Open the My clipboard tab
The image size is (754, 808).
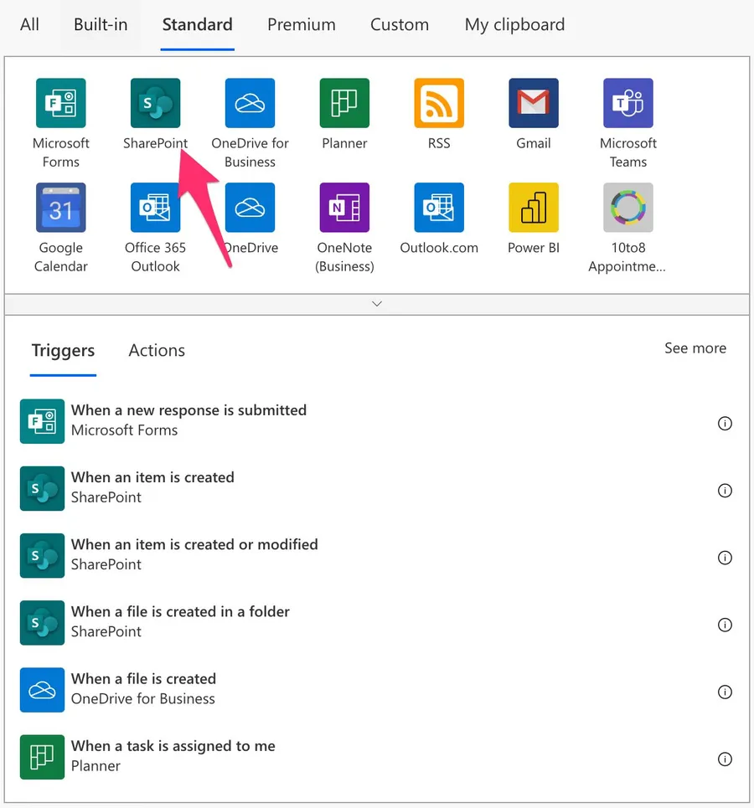tap(514, 25)
